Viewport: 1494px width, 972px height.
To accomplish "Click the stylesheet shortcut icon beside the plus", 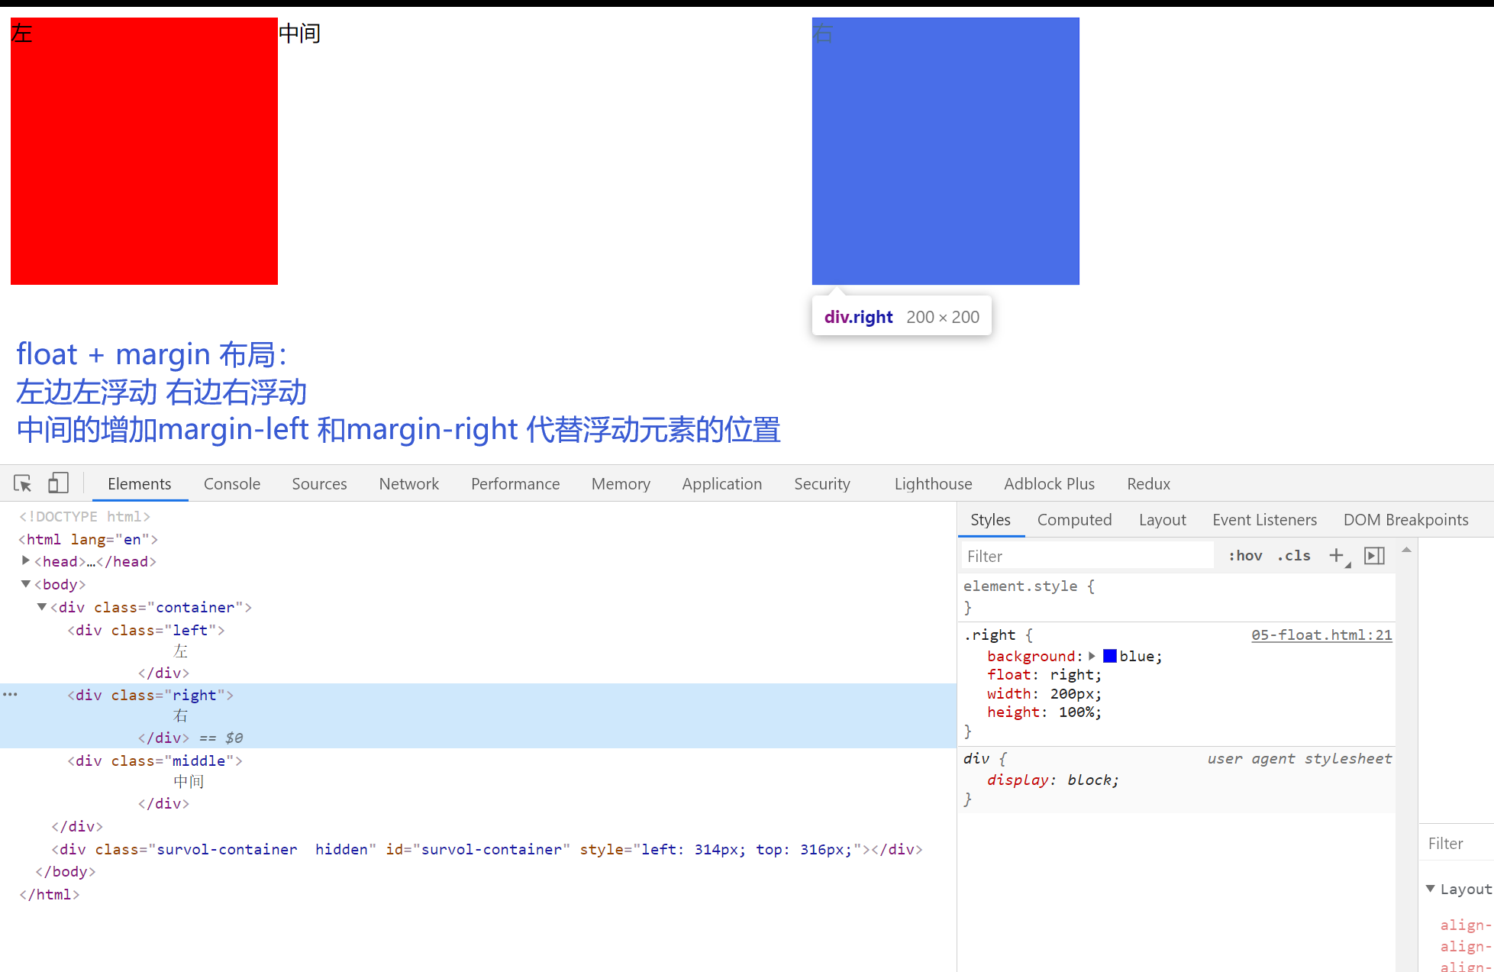I will pyautogui.click(x=1373, y=555).
